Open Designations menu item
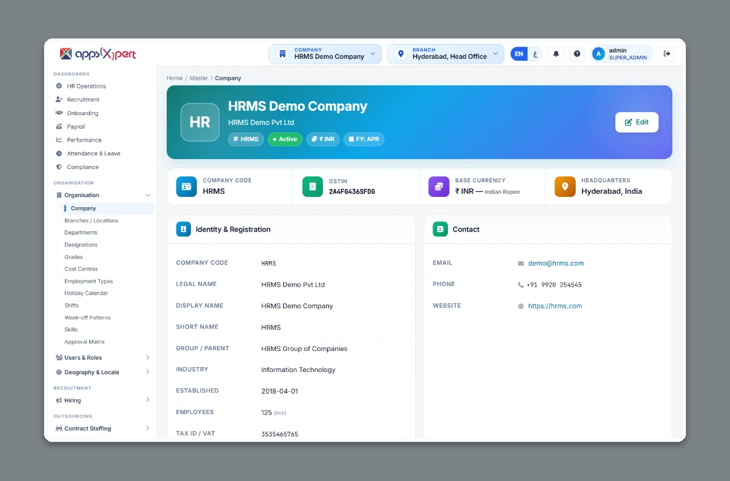730x481 pixels. coord(81,245)
